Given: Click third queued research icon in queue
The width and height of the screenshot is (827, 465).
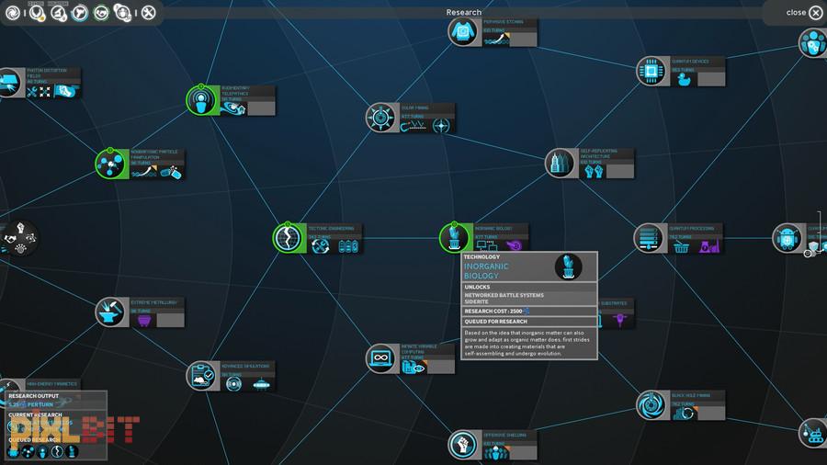Looking at the screenshot, I should tap(42, 451).
